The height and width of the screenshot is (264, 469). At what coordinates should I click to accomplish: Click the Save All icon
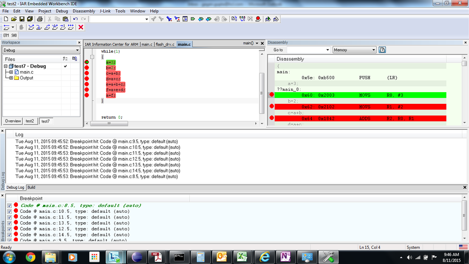click(30, 19)
